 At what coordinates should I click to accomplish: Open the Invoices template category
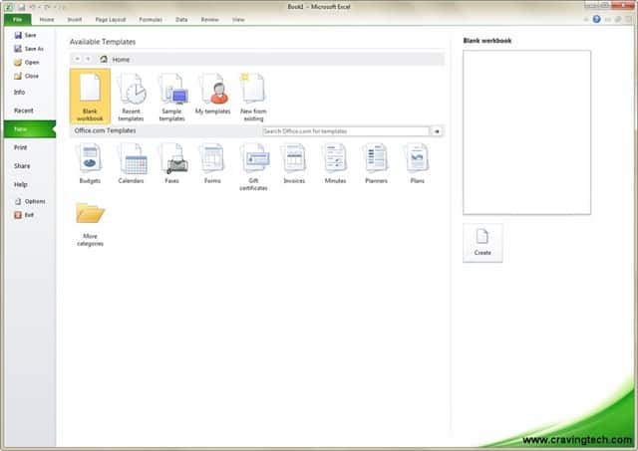(294, 163)
